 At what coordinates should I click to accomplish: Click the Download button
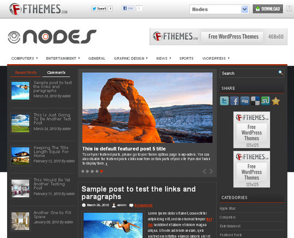pos(268,9)
